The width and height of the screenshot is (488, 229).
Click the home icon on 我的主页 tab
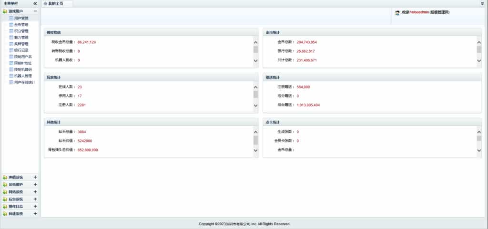[45, 3]
